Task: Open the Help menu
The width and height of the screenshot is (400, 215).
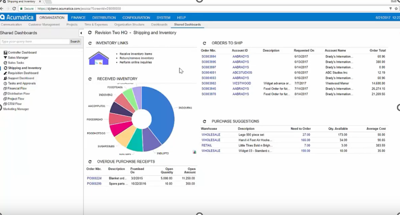Action: pos(181,18)
